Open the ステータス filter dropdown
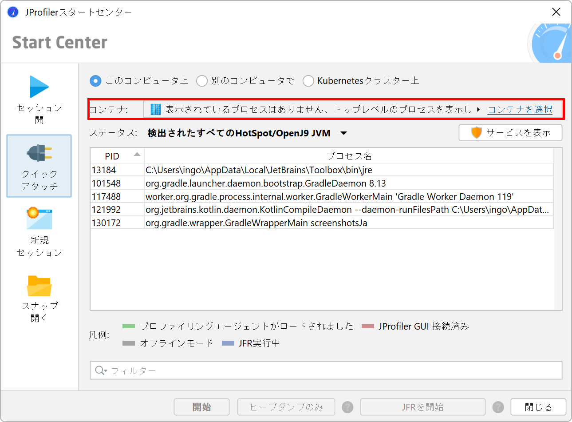The image size is (572, 422). point(343,133)
